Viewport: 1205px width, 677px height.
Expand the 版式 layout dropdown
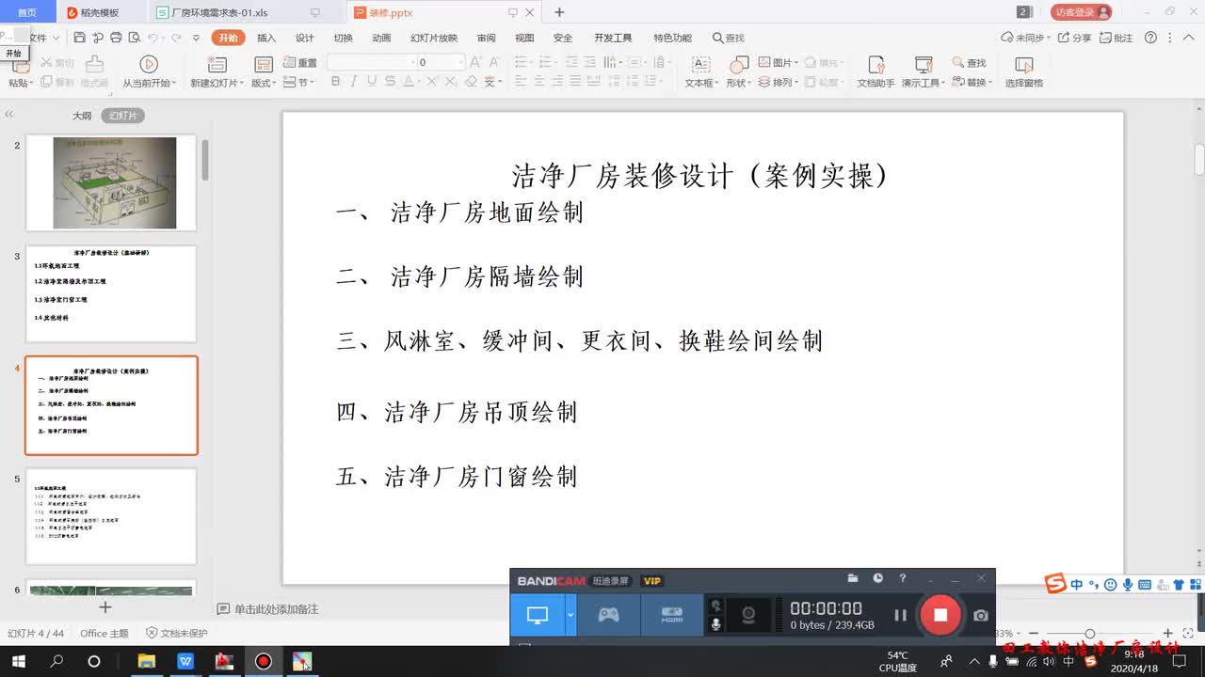pos(264,83)
